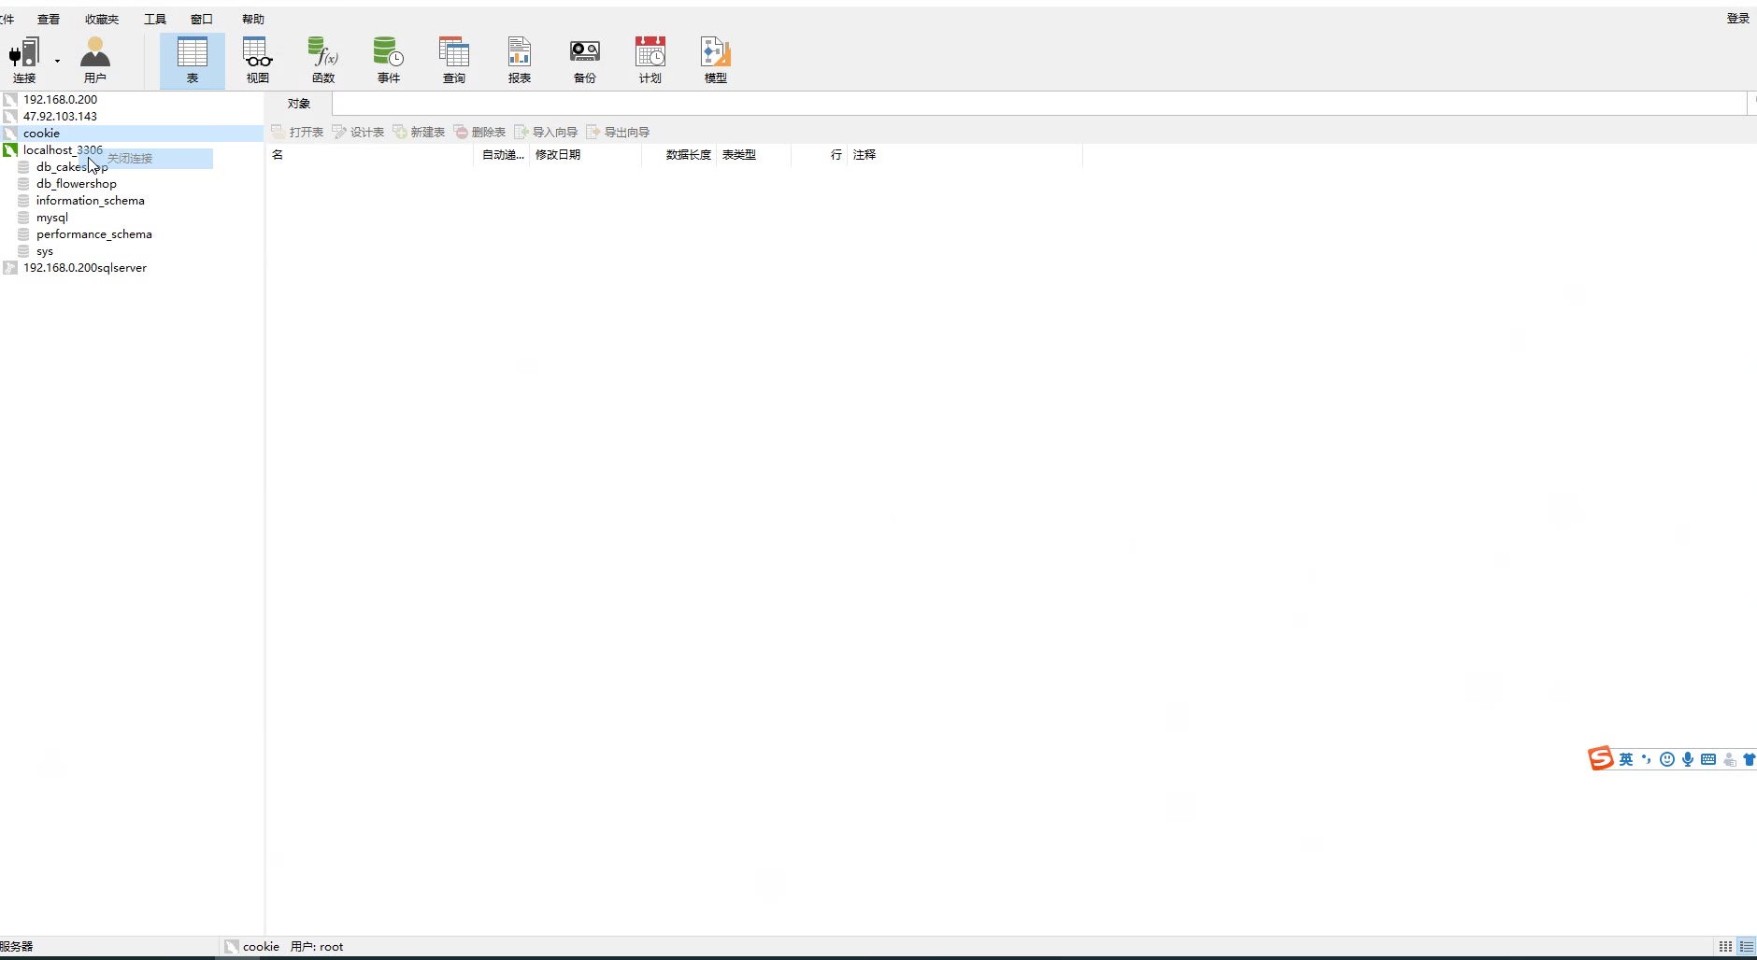
Task: Select the 192.168.0.200sqlserver connection
Action: pyautogui.click(x=85, y=268)
